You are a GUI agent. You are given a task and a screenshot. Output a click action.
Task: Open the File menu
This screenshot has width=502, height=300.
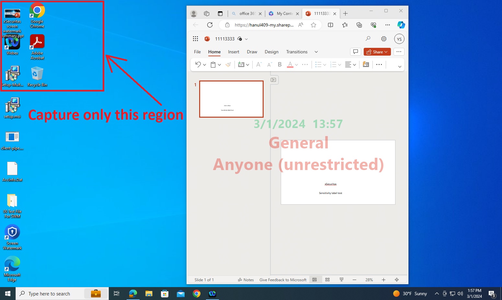tap(197, 52)
